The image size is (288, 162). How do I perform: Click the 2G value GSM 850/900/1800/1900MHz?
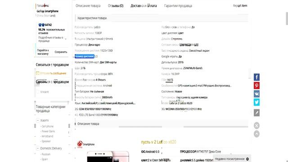[x=95, y=109]
